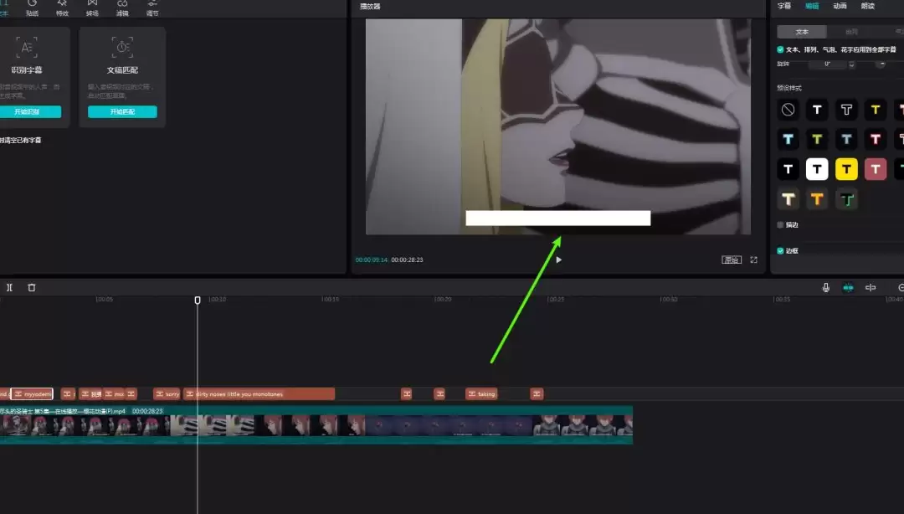Choose the outlined hollow T preset
This screenshot has height=514, width=904.
846,109
